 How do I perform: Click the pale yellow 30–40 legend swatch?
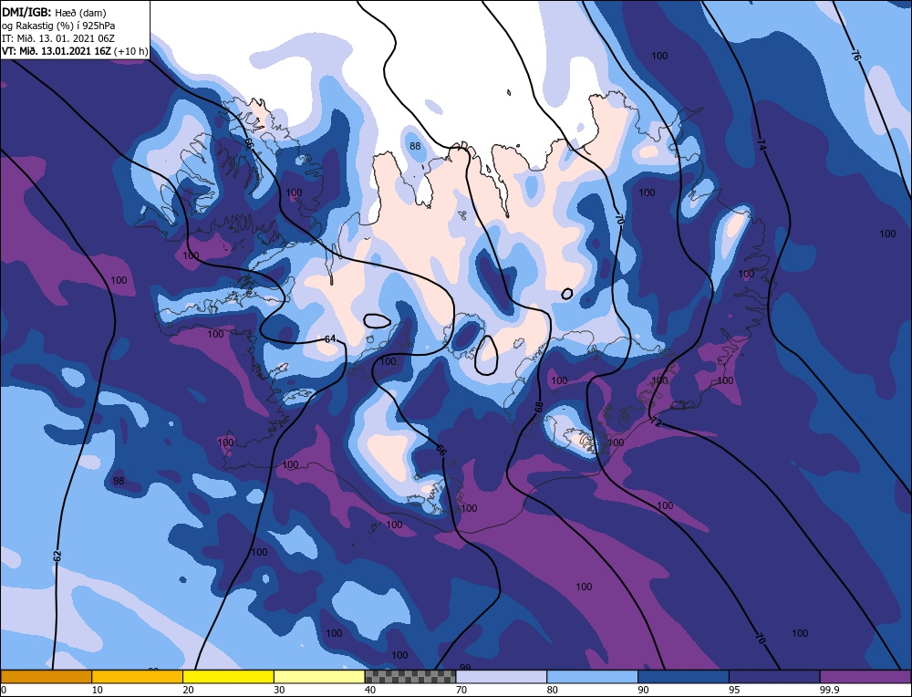[319, 676]
